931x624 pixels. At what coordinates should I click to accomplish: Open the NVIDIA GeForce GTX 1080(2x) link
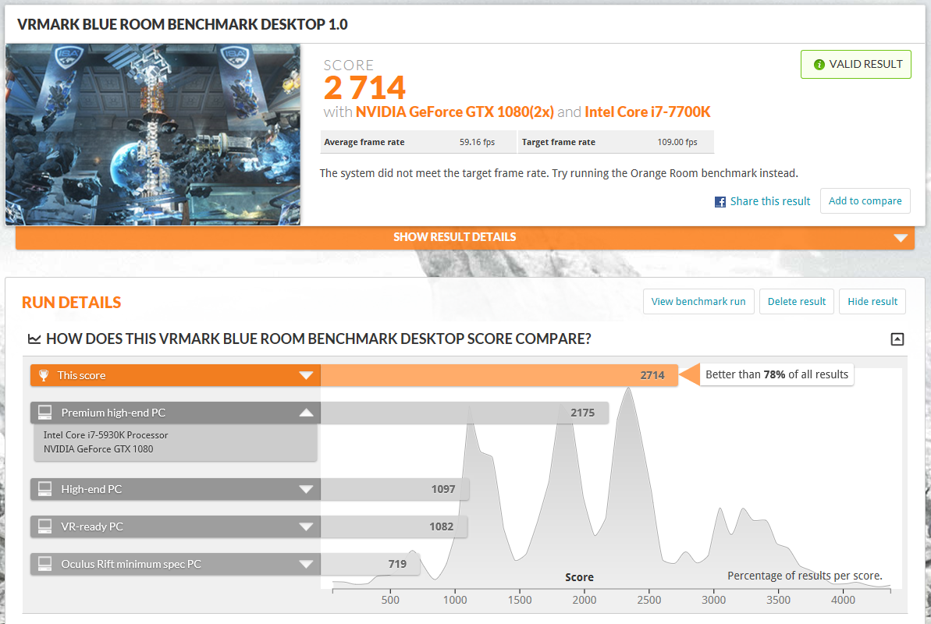[454, 112]
